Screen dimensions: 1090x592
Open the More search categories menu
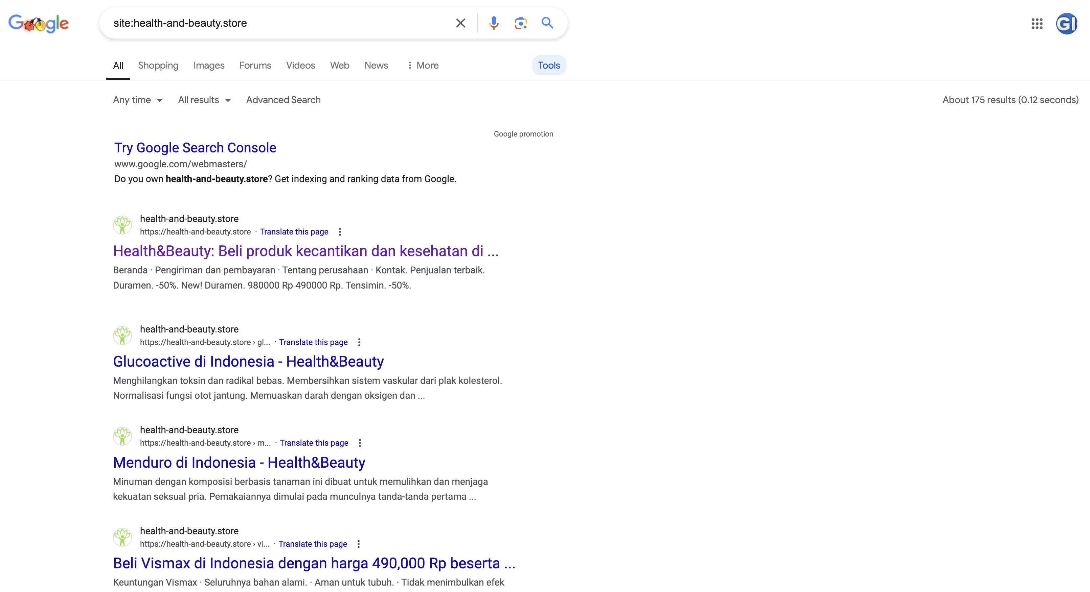423,66
